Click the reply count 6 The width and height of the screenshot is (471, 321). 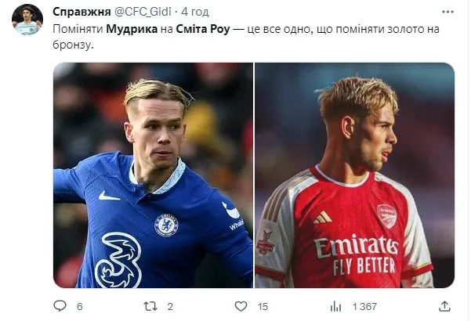(80, 306)
